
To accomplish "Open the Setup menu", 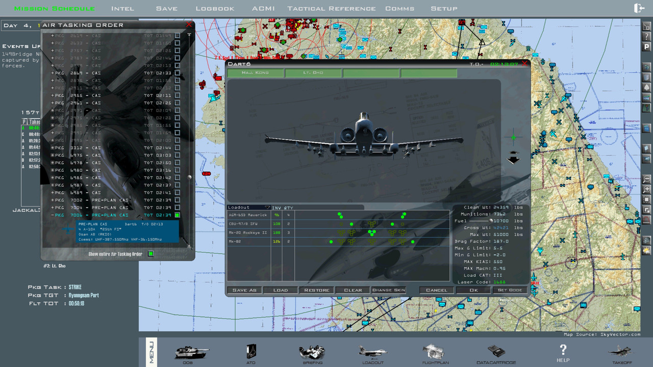I will (444, 9).
